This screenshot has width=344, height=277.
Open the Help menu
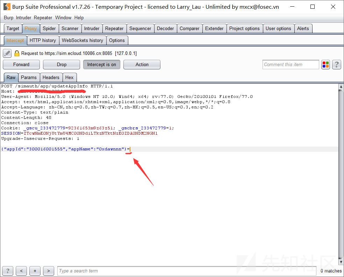coord(79,17)
